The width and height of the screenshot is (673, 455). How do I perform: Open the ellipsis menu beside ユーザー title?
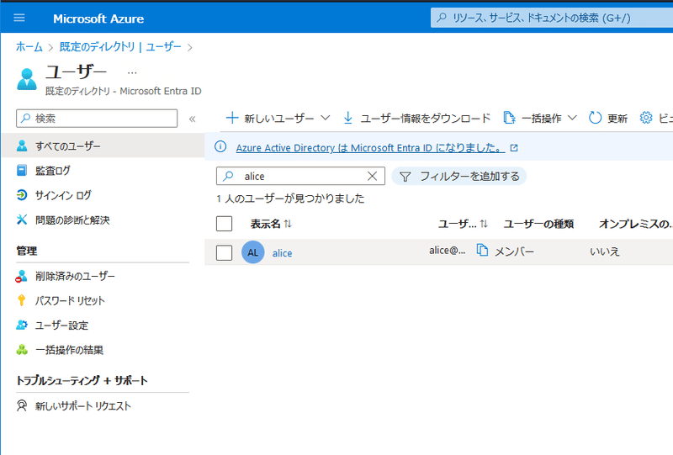click(x=132, y=72)
